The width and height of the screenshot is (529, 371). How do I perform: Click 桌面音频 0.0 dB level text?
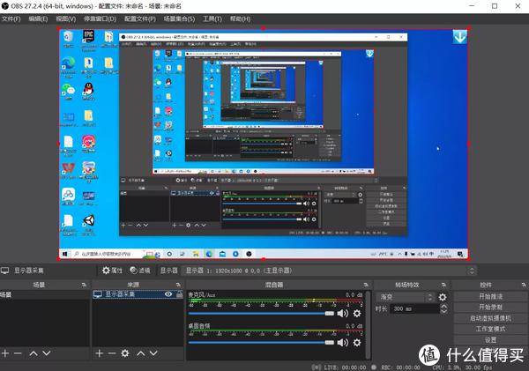354,326
